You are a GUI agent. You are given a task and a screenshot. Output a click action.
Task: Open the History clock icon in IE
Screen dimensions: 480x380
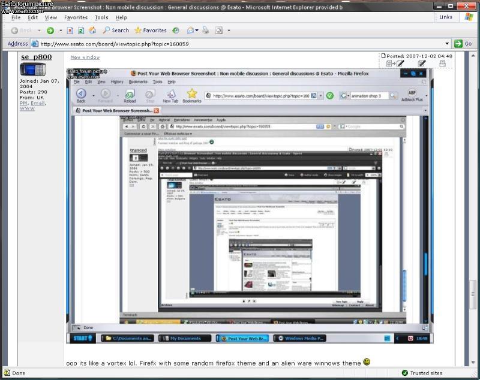(x=176, y=30)
